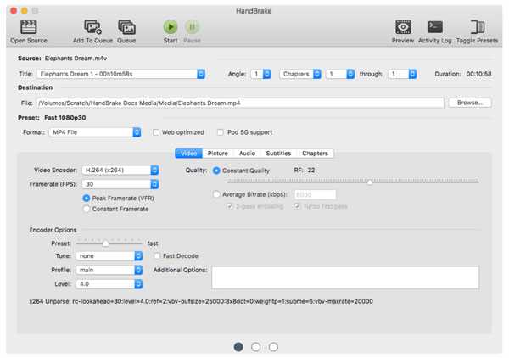Open the Preview eye icon
The width and height of the screenshot is (509, 358).
(403, 27)
